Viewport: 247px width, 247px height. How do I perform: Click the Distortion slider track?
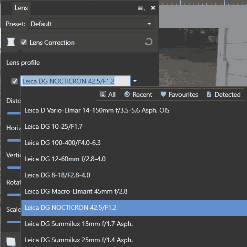click(x=14, y=113)
